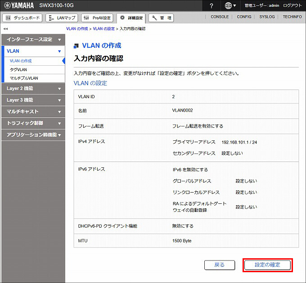Image resolution: width=306 pixels, height=283 pixels.
Task: Expand インターフェース設定 menu section
Action: (33, 40)
